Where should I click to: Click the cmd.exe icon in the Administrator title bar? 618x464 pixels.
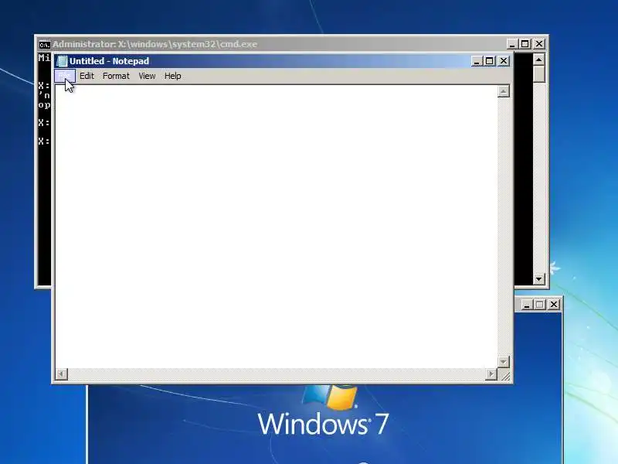click(45, 44)
